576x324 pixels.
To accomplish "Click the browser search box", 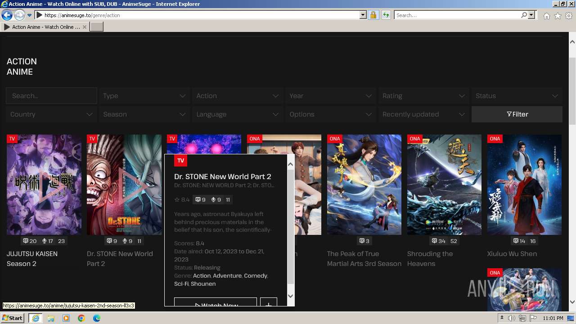I will (457, 15).
